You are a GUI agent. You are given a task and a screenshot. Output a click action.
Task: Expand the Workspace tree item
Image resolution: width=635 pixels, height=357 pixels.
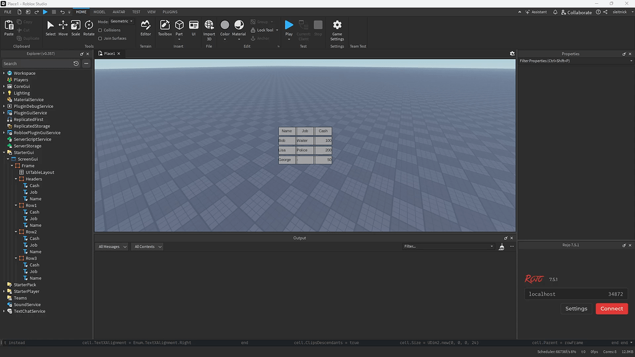4,73
